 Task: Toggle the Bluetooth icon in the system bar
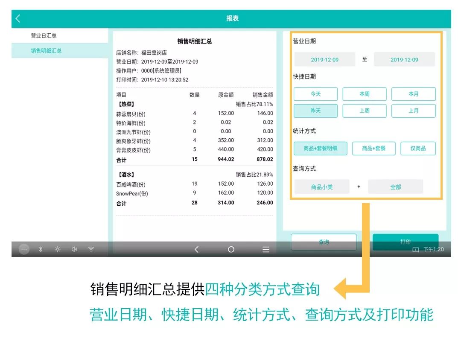[x=41, y=249]
